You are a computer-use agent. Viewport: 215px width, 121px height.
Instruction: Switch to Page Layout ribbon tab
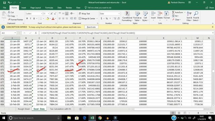coord(36,8)
